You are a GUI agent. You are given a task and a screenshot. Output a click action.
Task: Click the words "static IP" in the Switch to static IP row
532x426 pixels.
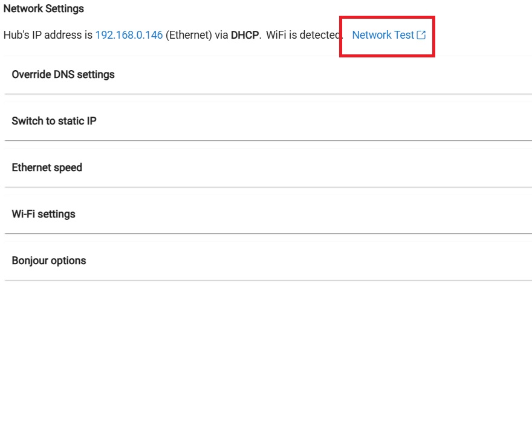pyautogui.click(x=77, y=121)
